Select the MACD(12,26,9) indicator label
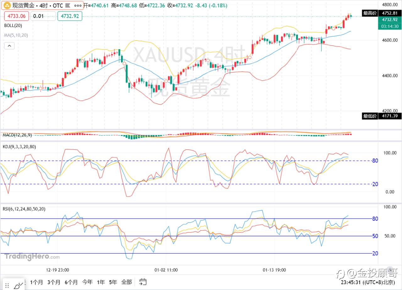Viewport: 402px width, 290px height. tap(17, 135)
